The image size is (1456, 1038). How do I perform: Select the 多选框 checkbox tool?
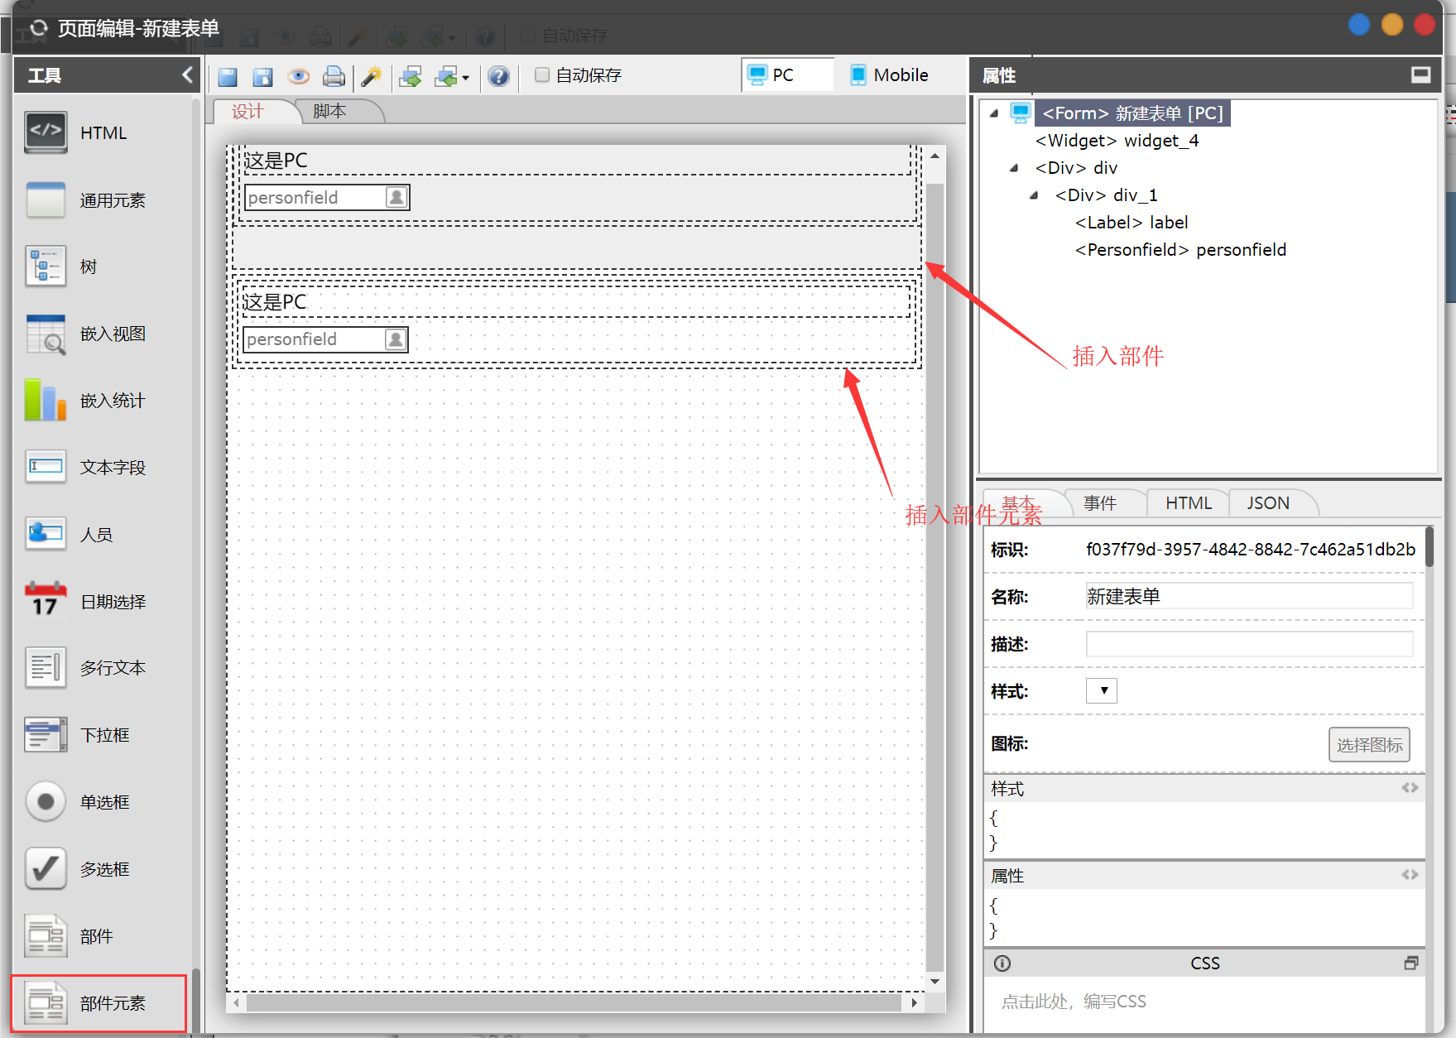46,869
